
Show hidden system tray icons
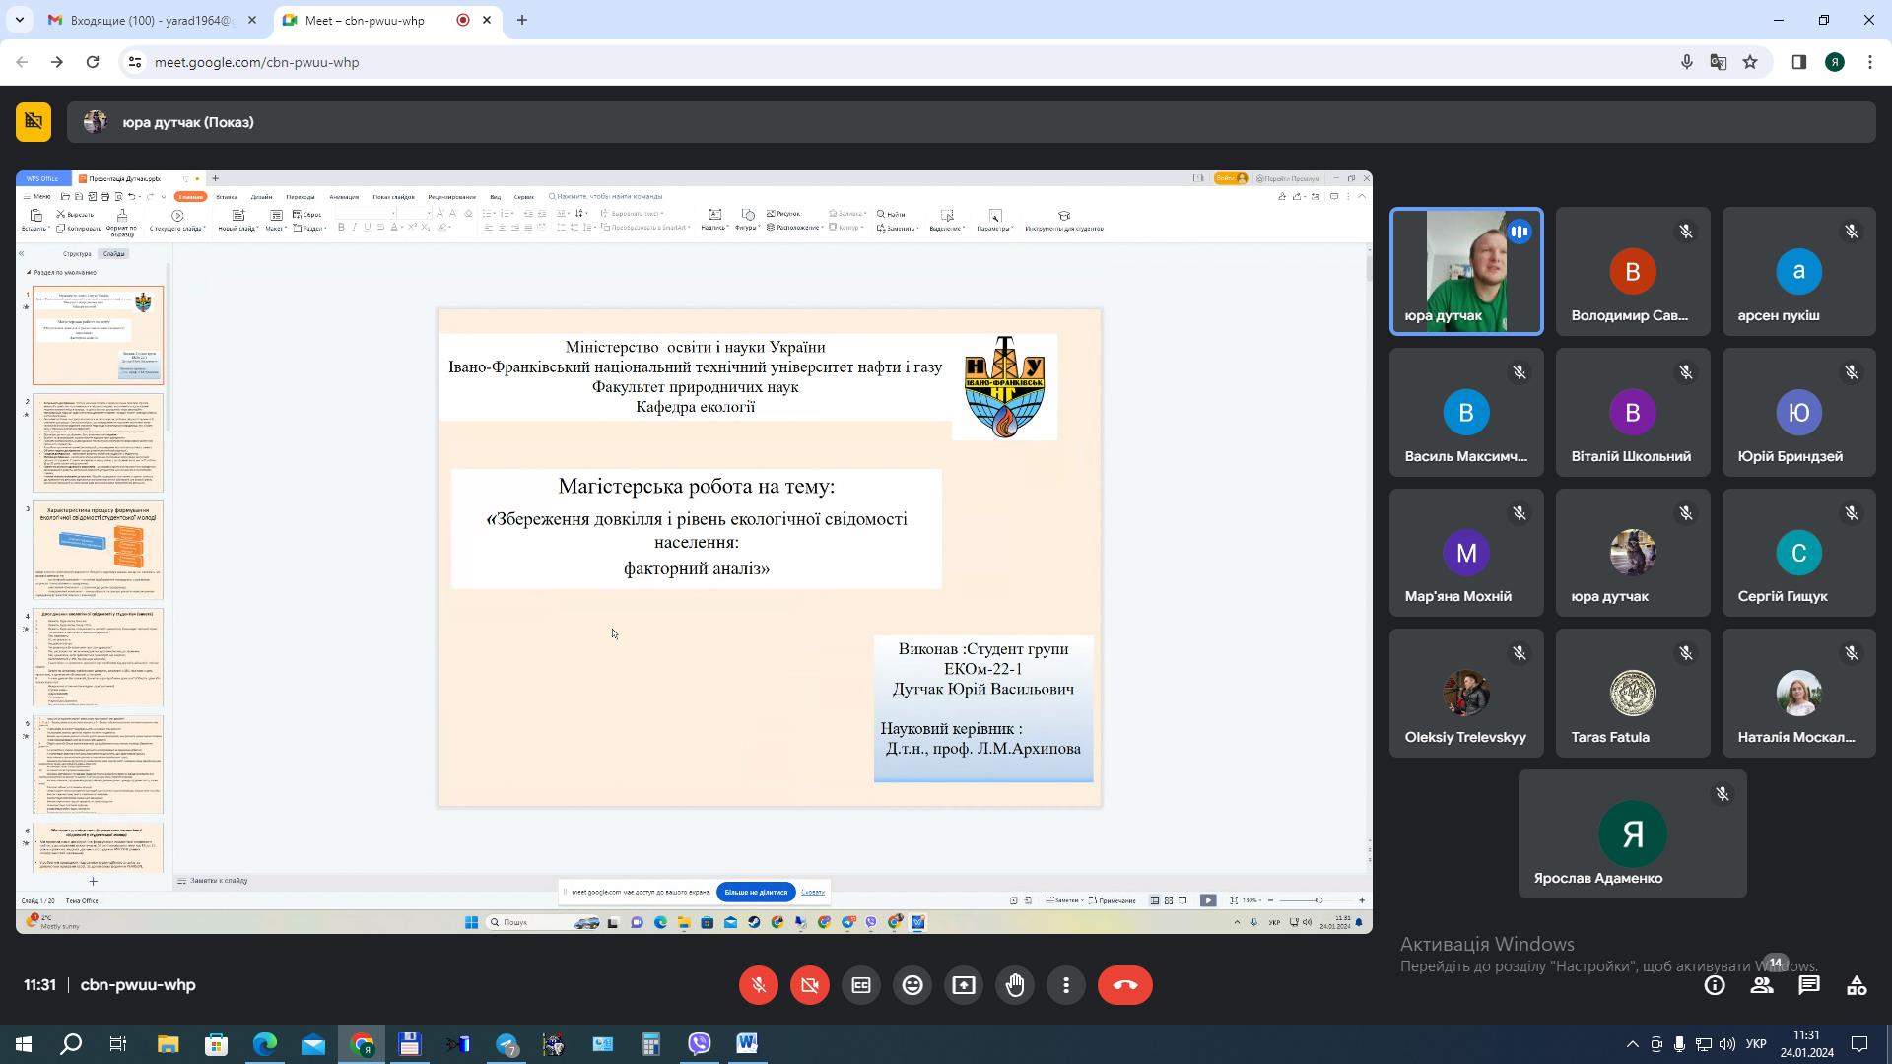(x=1632, y=1044)
